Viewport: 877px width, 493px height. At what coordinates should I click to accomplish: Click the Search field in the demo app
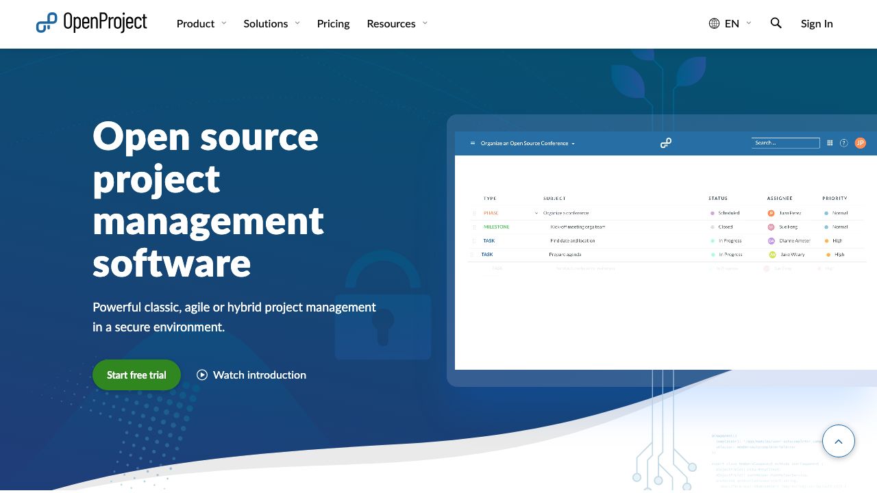(x=785, y=143)
